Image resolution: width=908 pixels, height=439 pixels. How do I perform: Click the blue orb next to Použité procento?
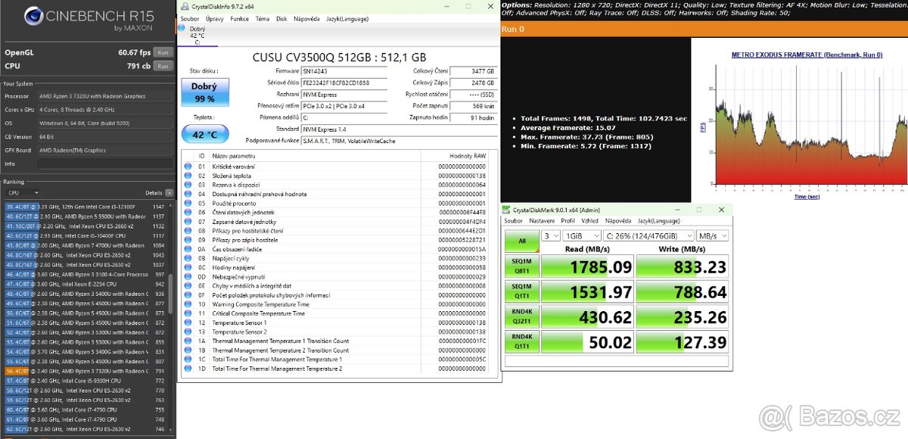[x=188, y=203]
